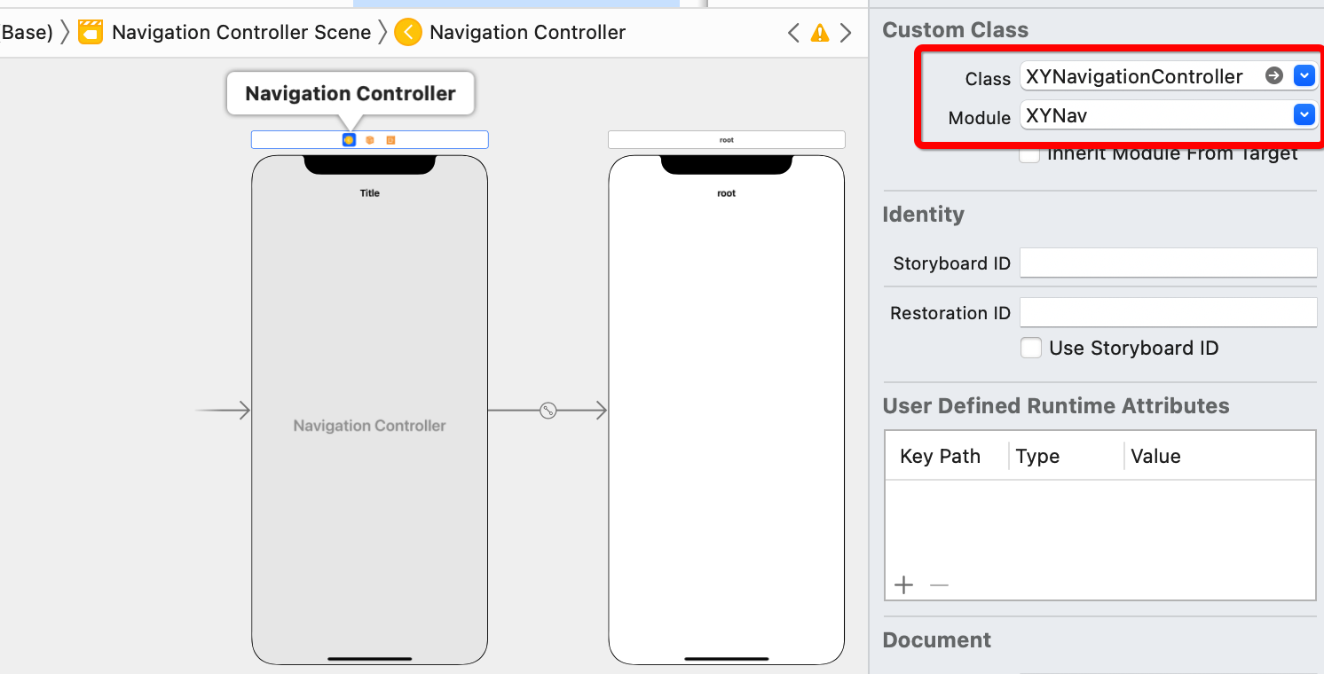The image size is (1324, 674).
Task: Go to next issue with right chevron
Action: pyautogui.click(x=846, y=33)
